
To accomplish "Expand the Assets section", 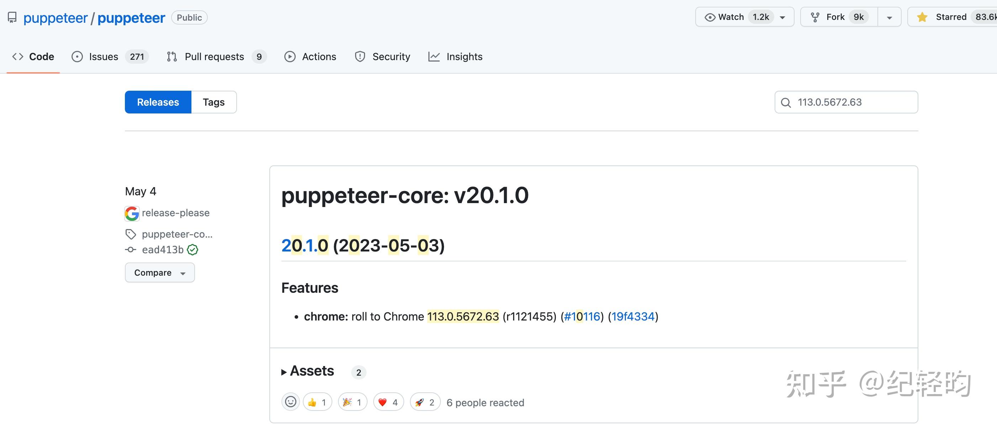I will tap(308, 371).
